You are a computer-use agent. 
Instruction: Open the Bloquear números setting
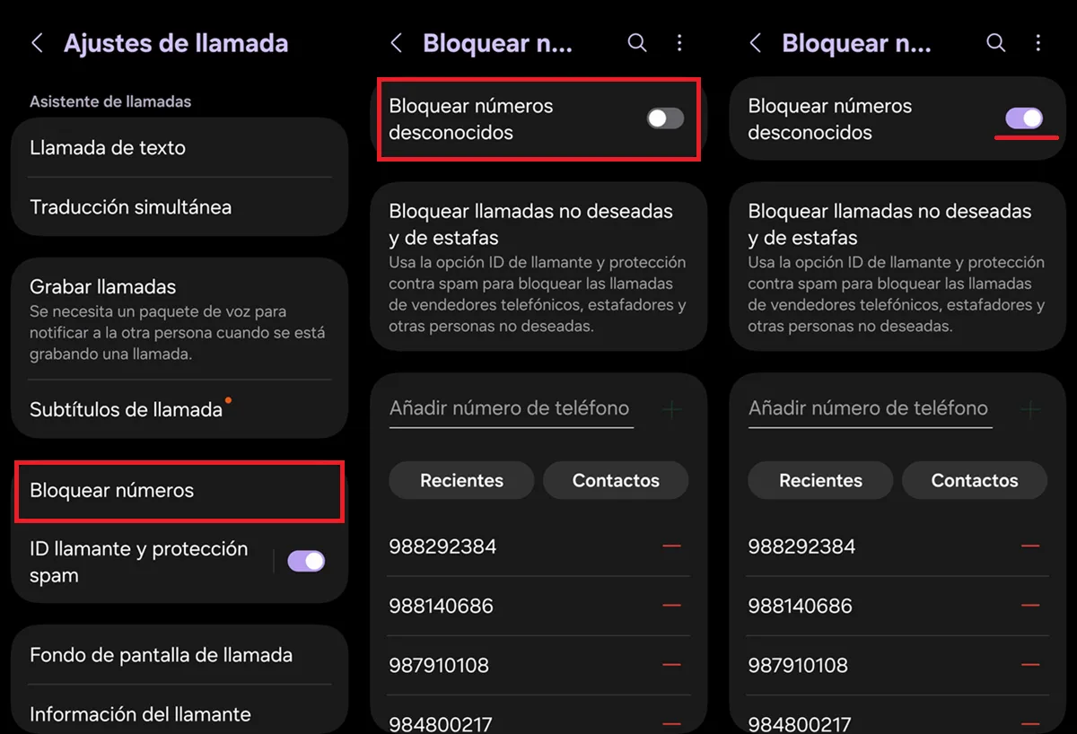pyautogui.click(x=179, y=491)
